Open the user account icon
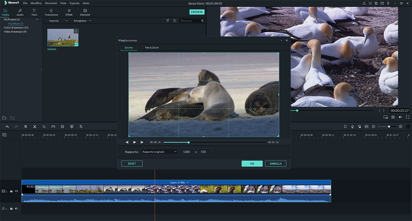The width and height of the screenshot is (412, 221). [x=364, y=3]
